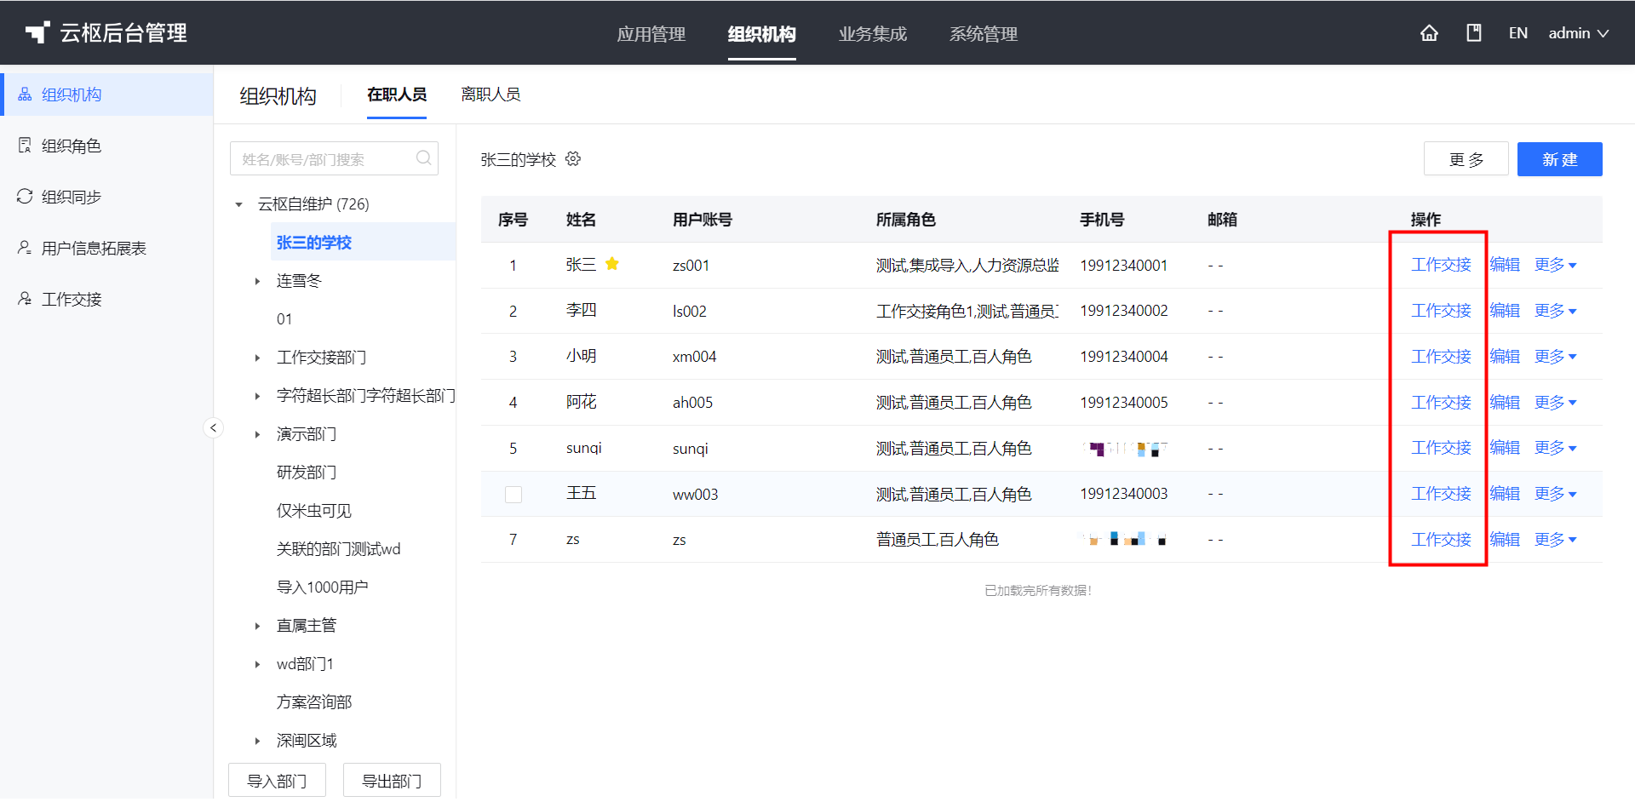Expand the 直属主管 tree node
This screenshot has height=802, width=1635.
point(257,626)
